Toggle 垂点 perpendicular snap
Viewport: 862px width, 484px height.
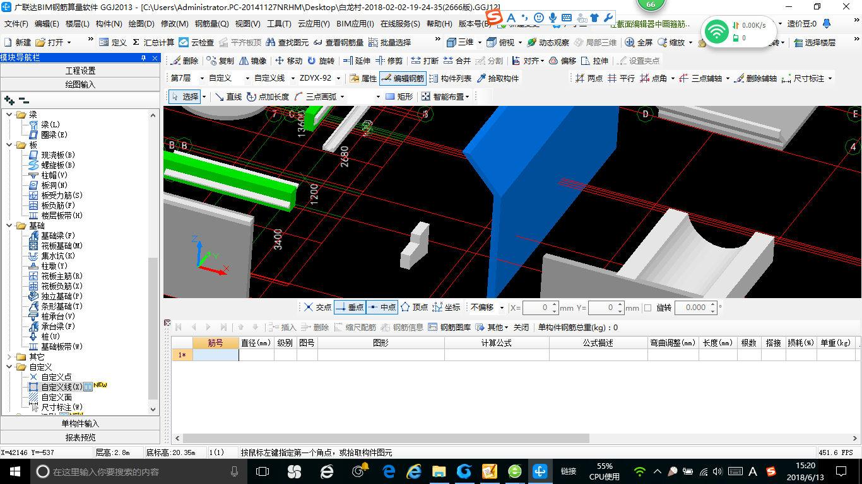tap(350, 308)
